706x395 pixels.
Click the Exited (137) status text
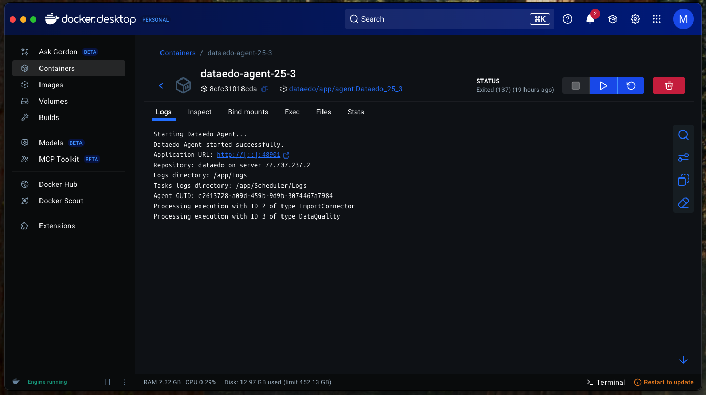[515, 90]
